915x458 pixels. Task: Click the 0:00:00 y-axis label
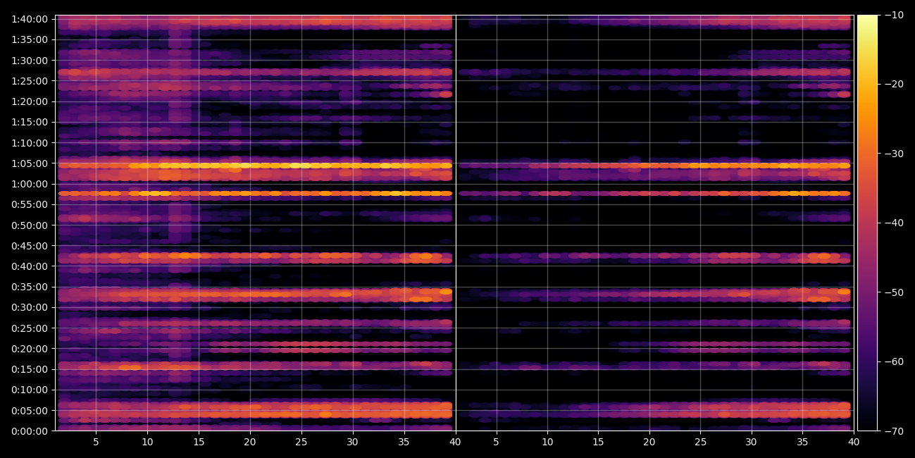[x=30, y=431]
